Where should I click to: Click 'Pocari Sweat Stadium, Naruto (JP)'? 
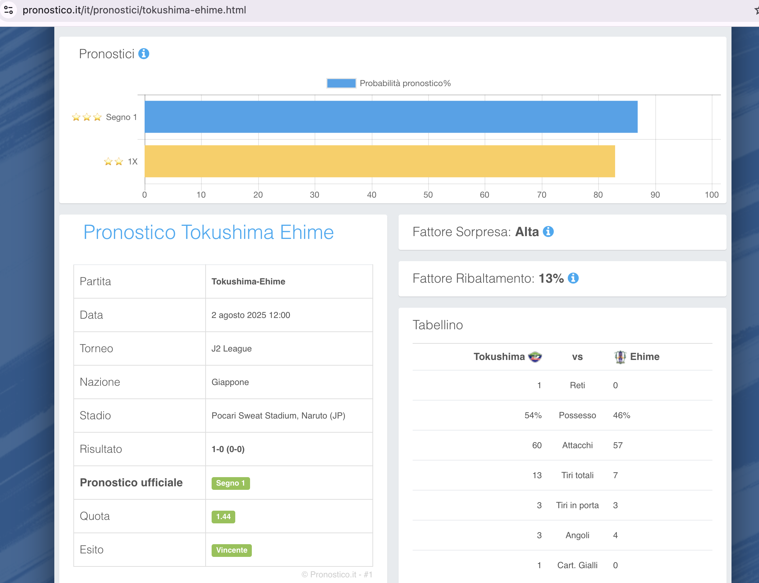pos(278,416)
